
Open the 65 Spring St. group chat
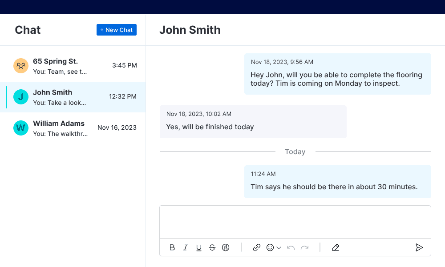tap(67, 66)
